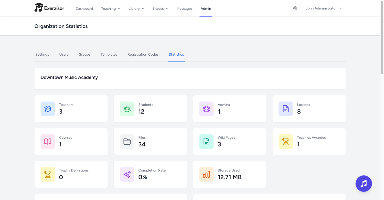The height and width of the screenshot is (200, 384).
Task: Click the Files folder icon
Action: (127, 142)
